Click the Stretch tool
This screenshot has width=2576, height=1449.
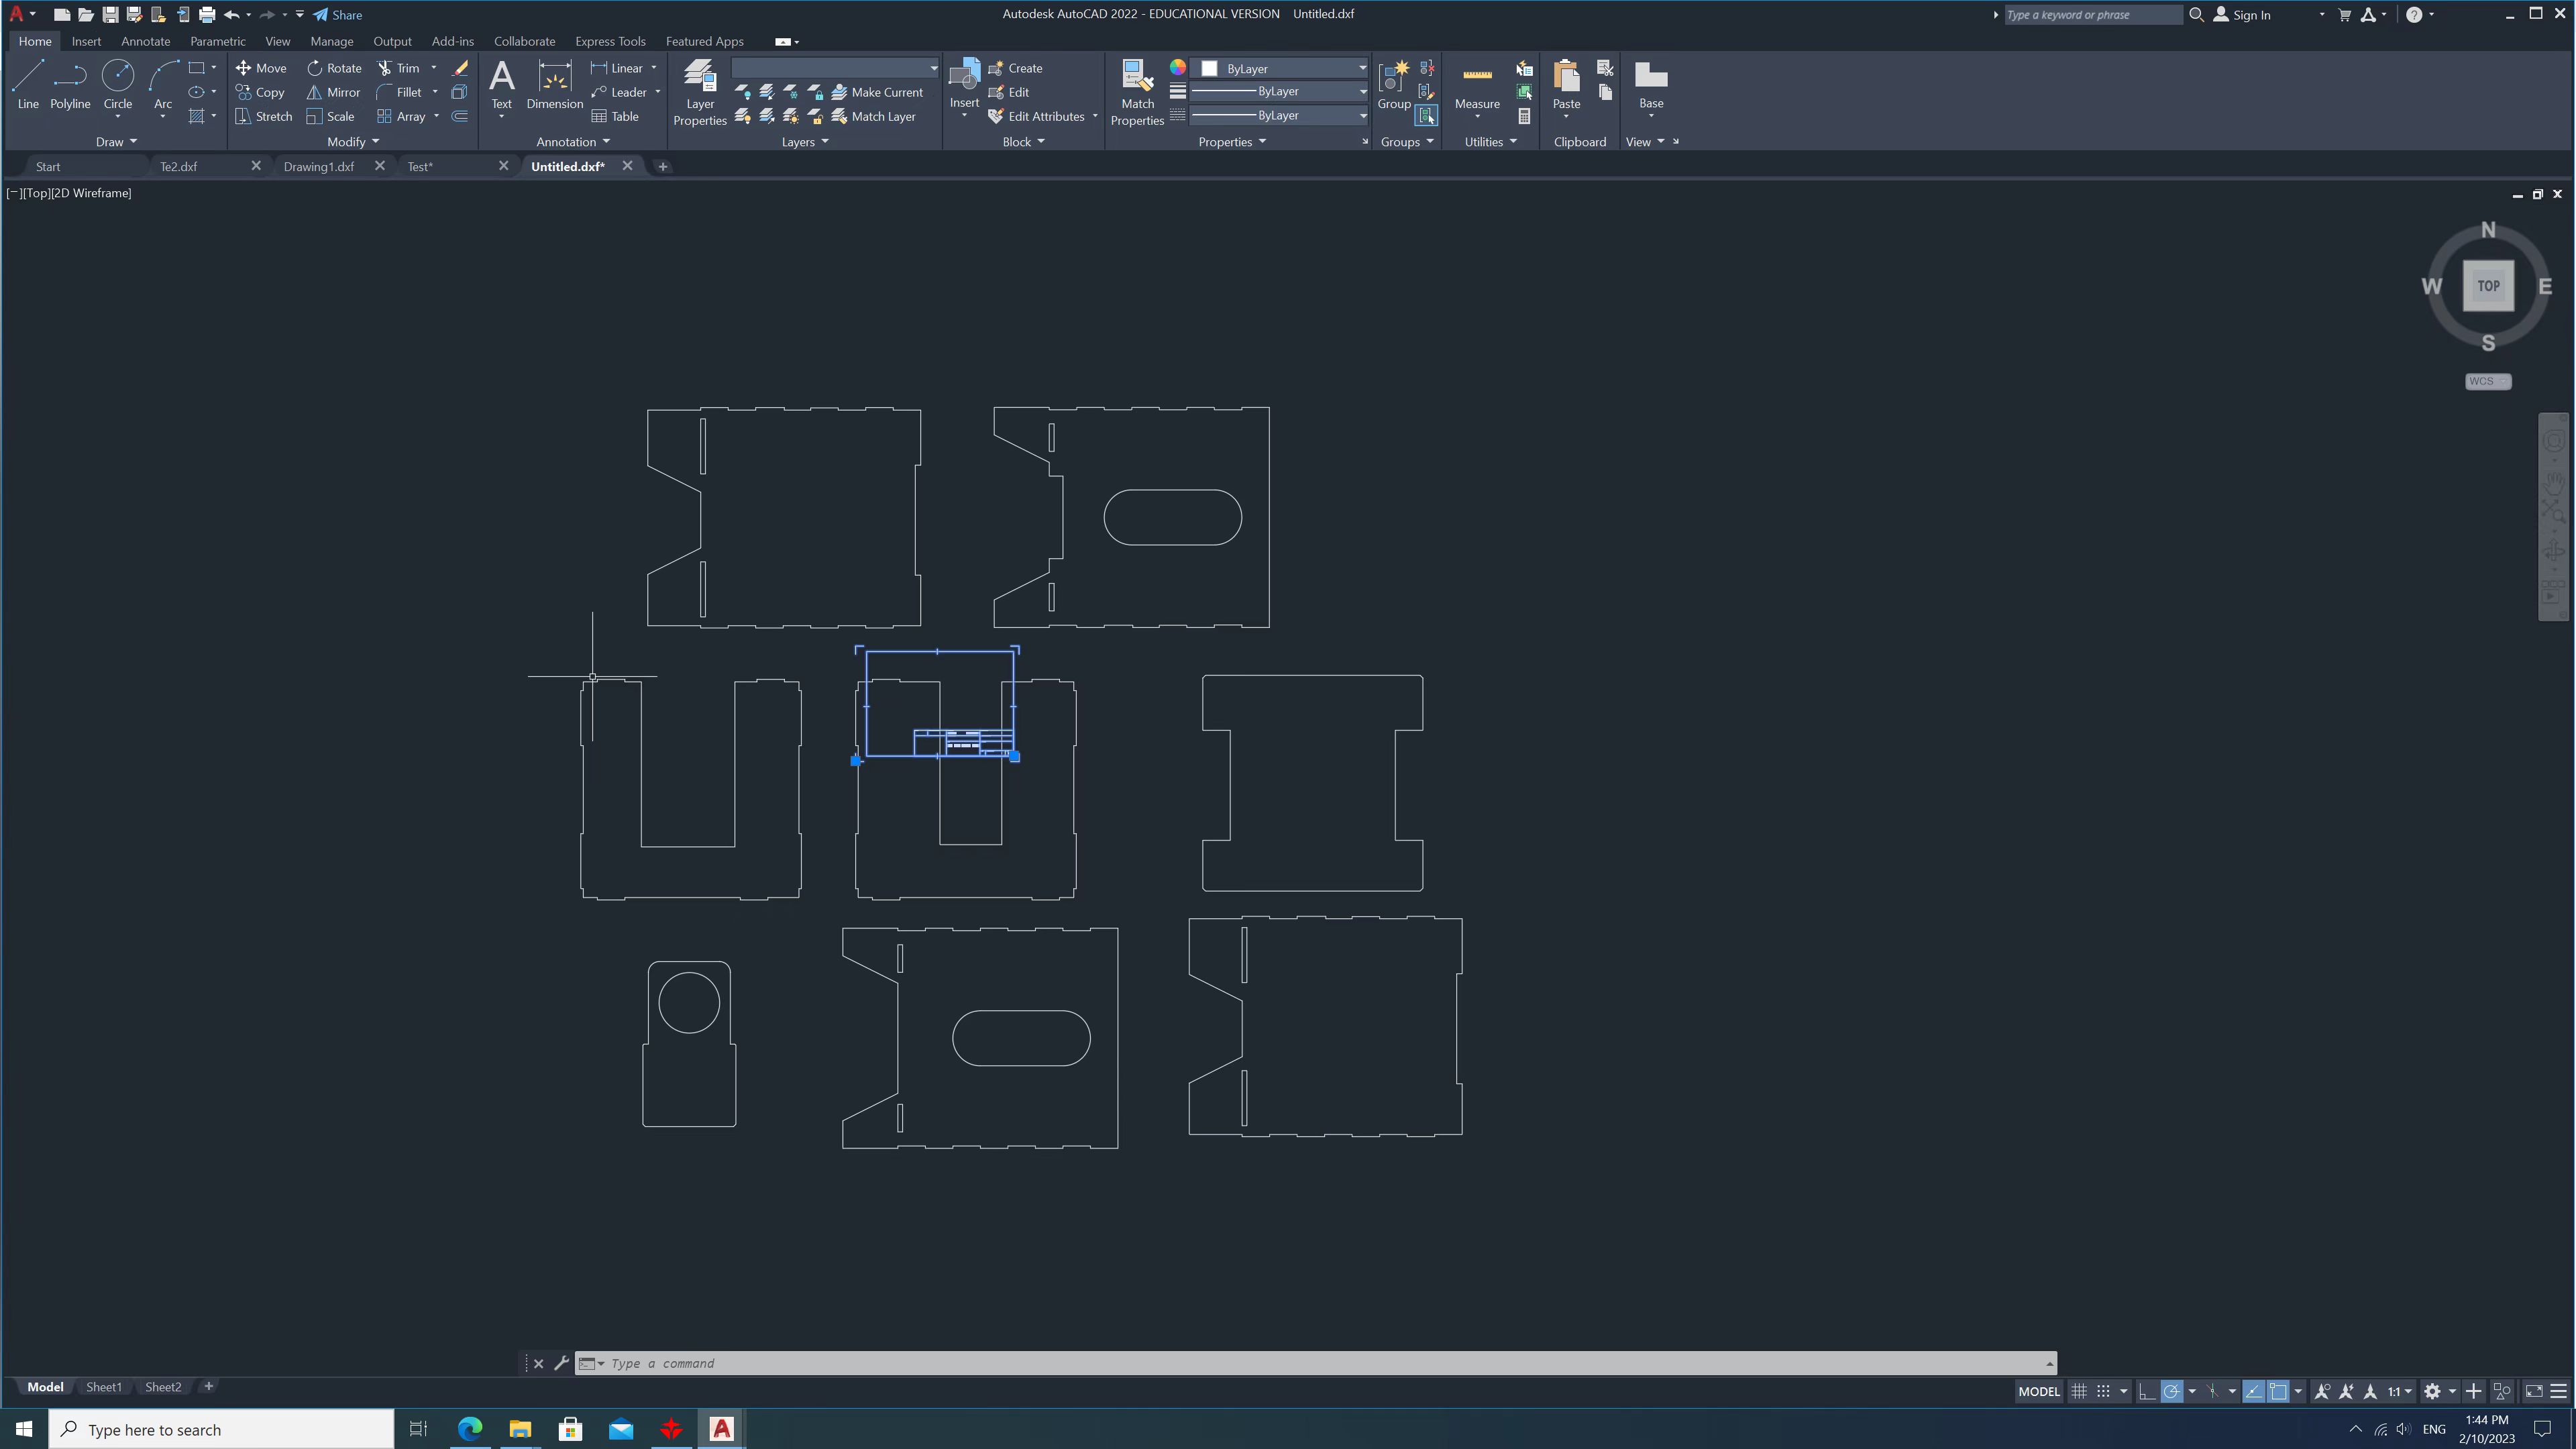point(264,116)
